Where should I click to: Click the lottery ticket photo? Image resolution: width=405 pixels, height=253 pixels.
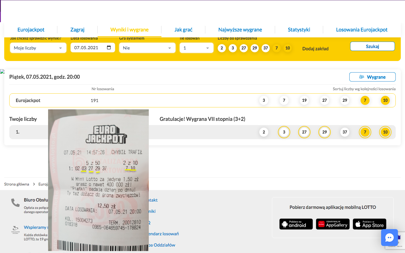tap(98, 180)
